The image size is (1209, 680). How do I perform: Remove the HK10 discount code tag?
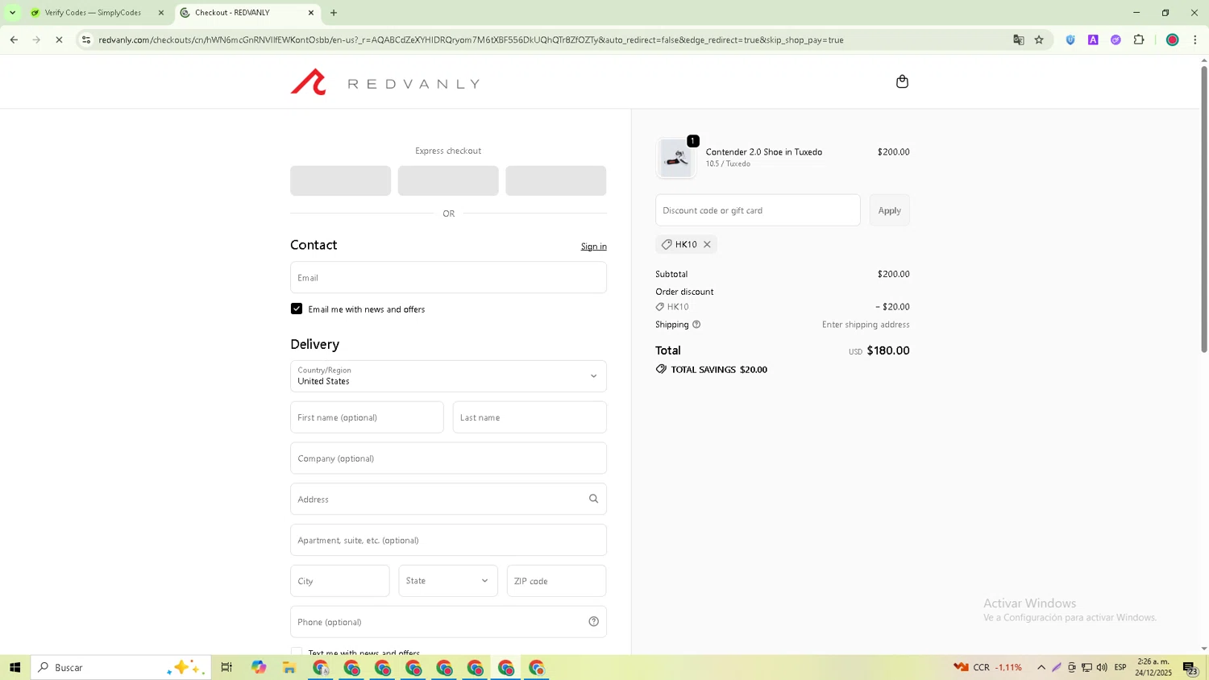707,244
